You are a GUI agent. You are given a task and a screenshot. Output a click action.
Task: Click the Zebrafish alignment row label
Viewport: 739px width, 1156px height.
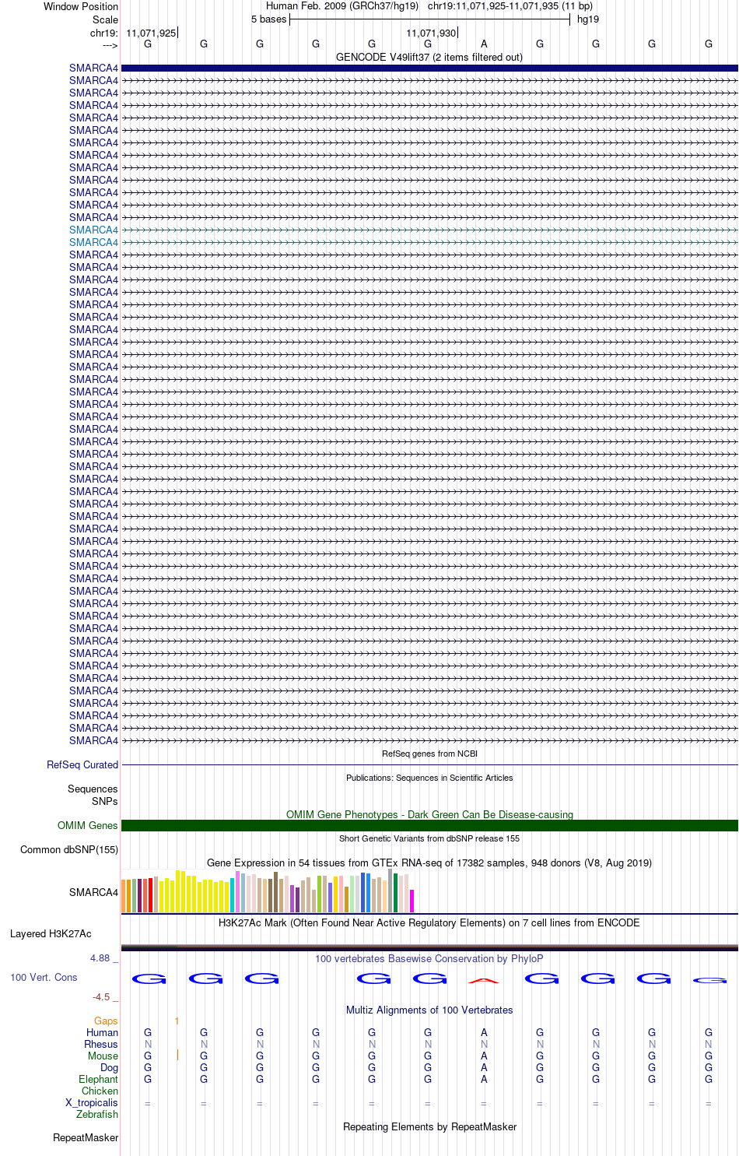pyautogui.click(x=97, y=1114)
